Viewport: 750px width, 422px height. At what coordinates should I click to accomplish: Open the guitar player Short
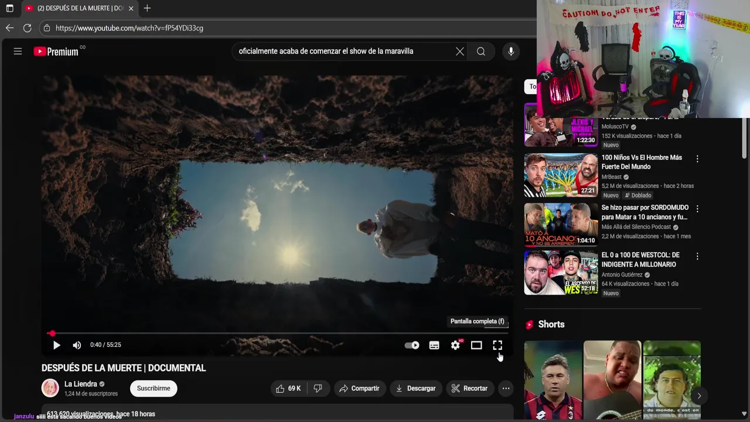pyautogui.click(x=612, y=380)
